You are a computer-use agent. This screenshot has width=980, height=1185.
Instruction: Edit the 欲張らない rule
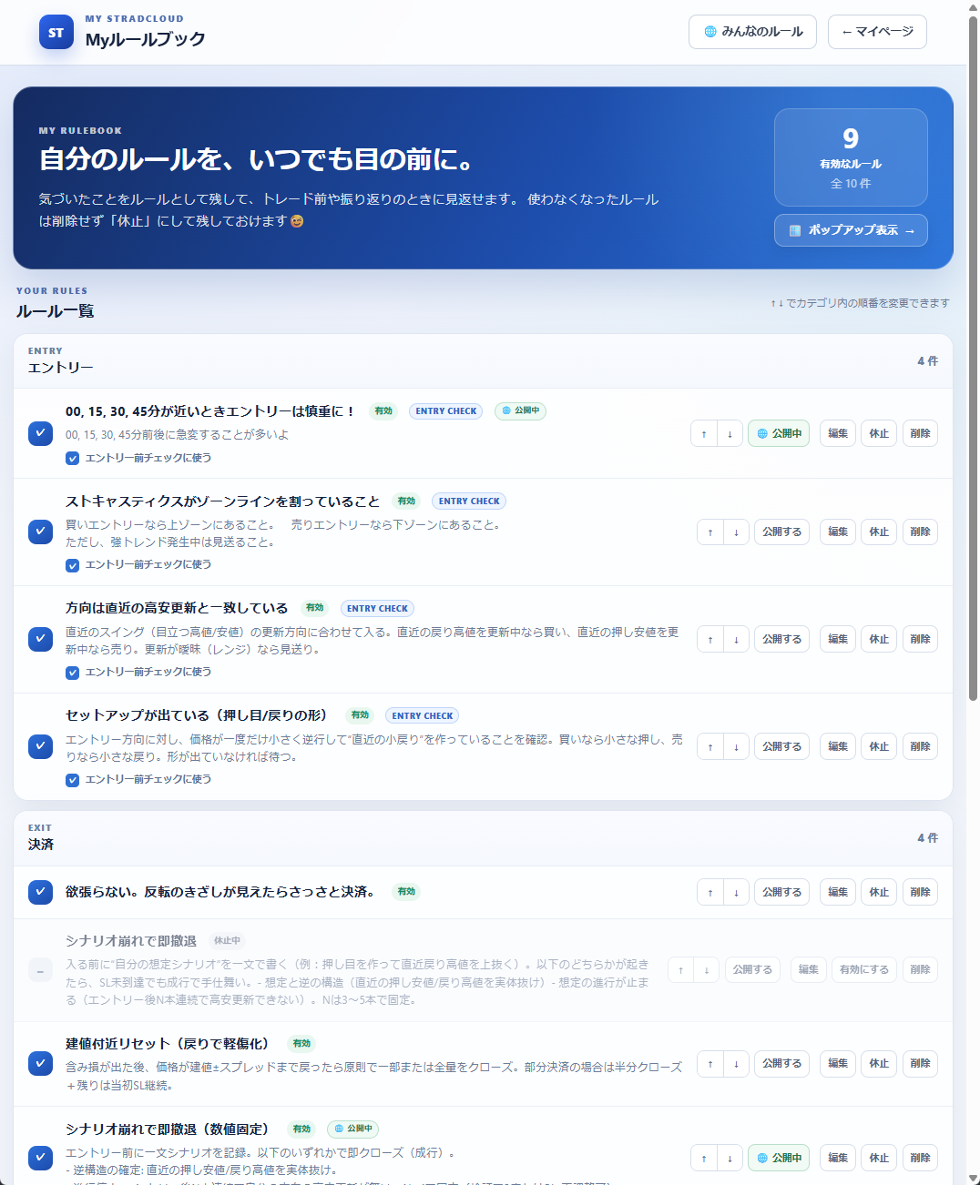click(x=838, y=893)
